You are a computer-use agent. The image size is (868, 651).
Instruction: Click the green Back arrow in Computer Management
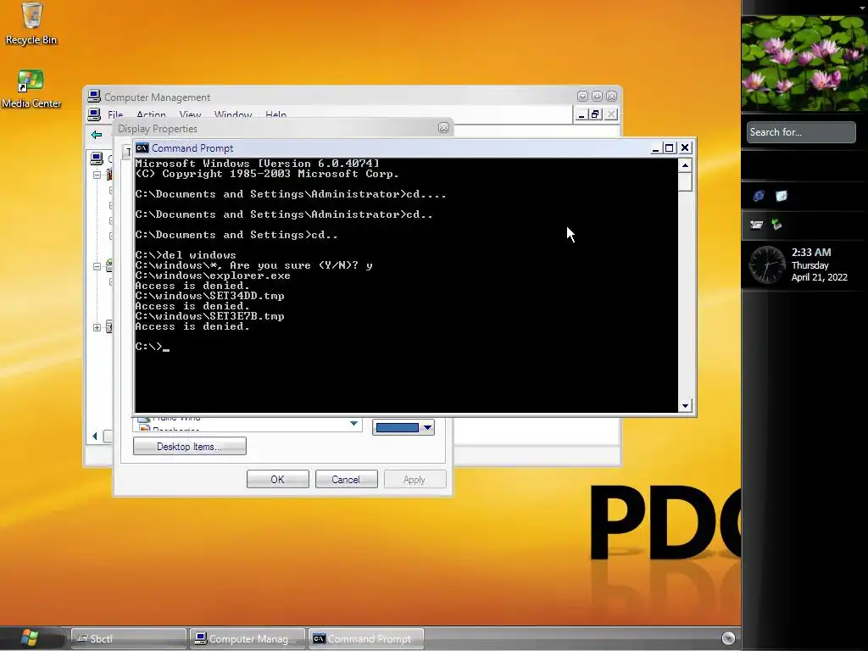[97, 135]
